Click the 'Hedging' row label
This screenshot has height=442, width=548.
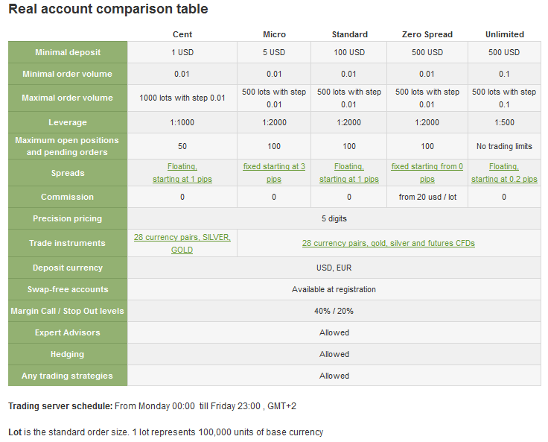coord(68,354)
